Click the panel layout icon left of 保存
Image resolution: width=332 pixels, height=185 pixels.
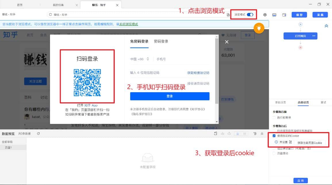(284, 14)
